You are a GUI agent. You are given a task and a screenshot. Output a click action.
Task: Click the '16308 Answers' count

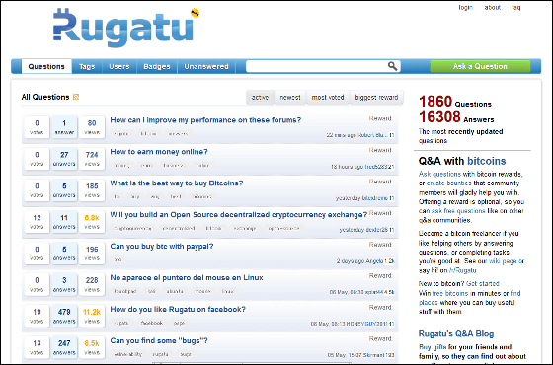pos(456,117)
